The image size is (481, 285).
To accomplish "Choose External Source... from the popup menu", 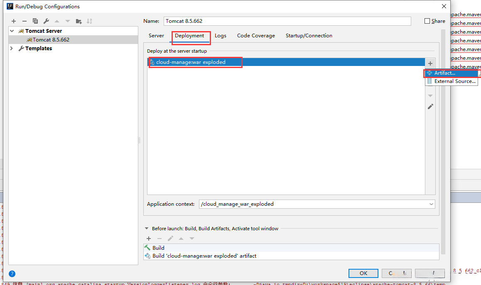I will (x=451, y=81).
